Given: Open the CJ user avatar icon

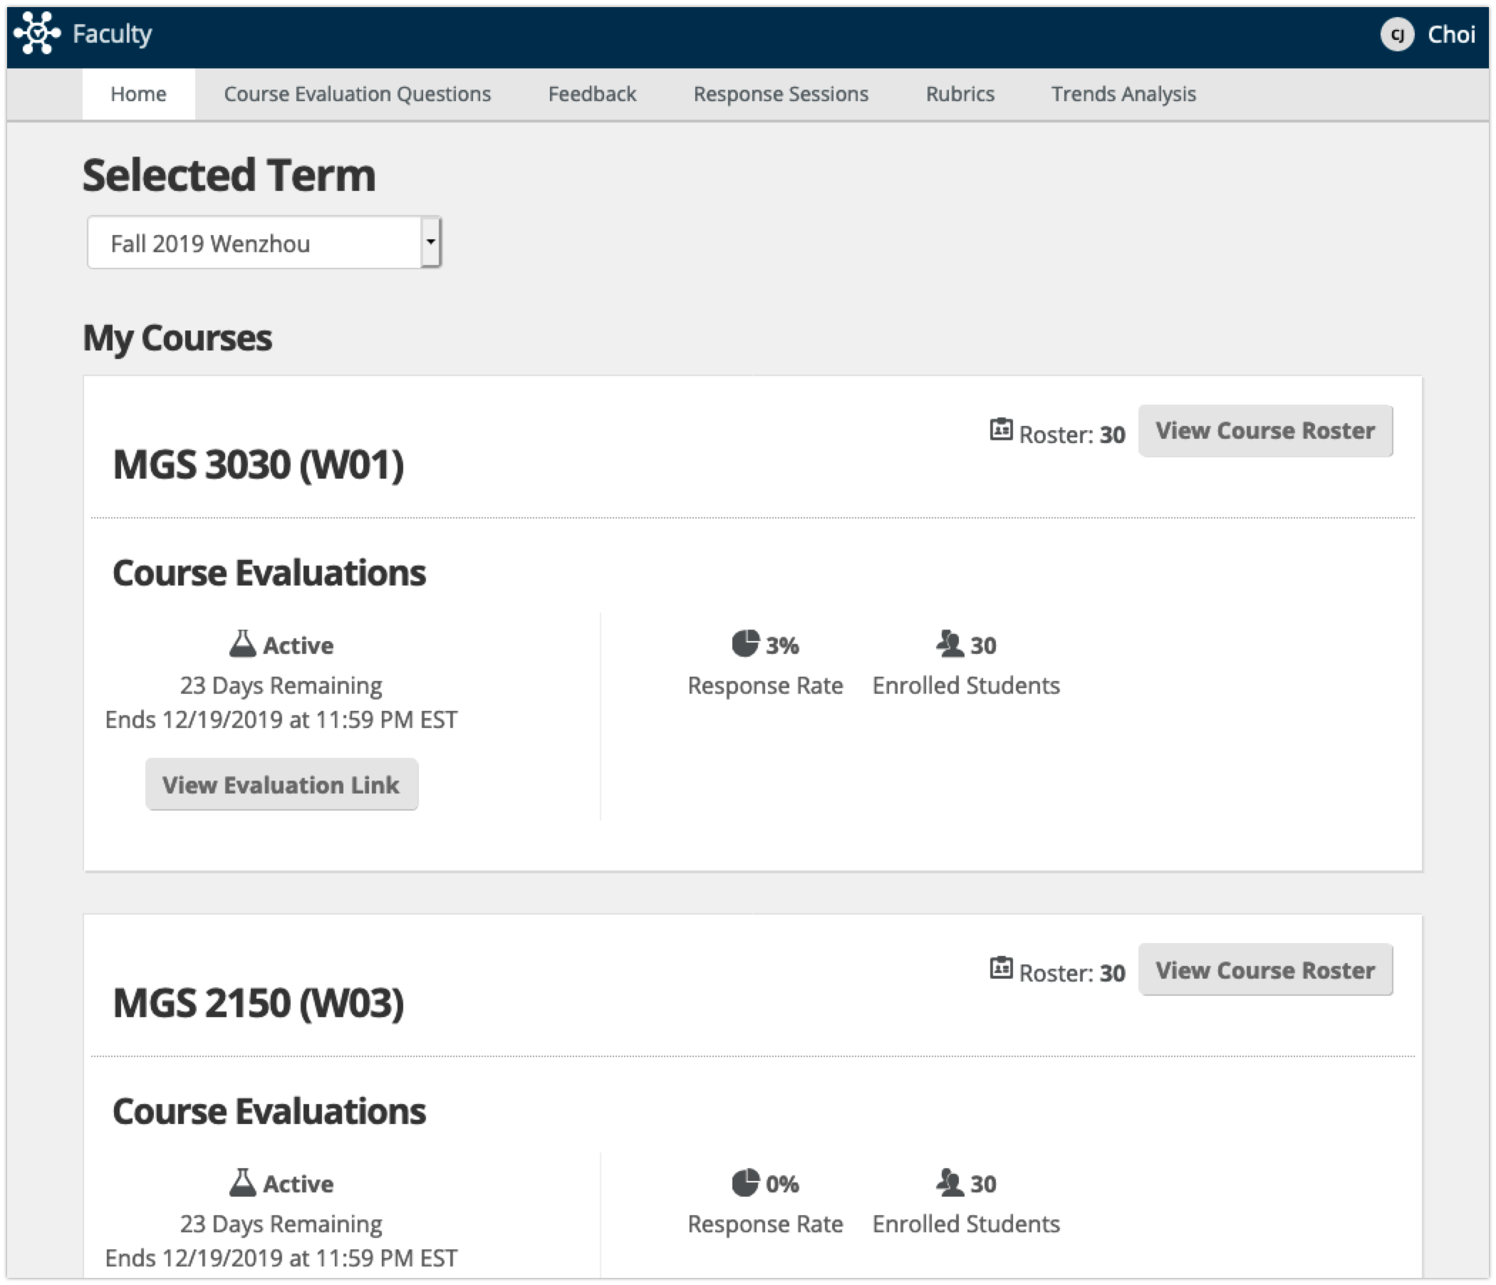Looking at the screenshot, I should click(1397, 35).
